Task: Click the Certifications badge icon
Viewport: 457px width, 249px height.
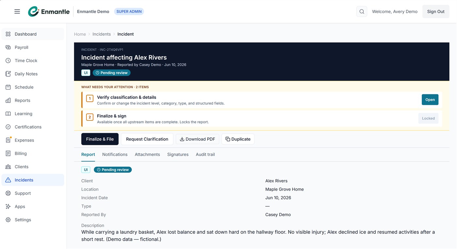Action: click(8, 127)
